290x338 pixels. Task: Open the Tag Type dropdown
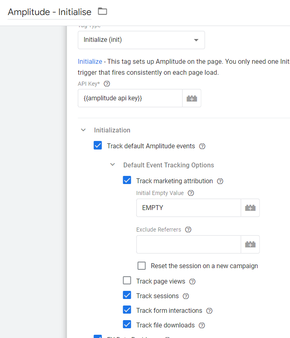click(x=141, y=40)
